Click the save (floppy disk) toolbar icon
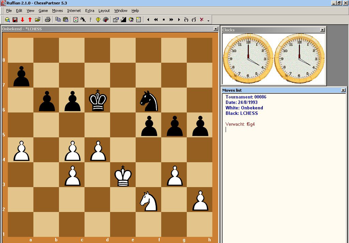Screen dimensions: 349x243 tap(15, 20)
